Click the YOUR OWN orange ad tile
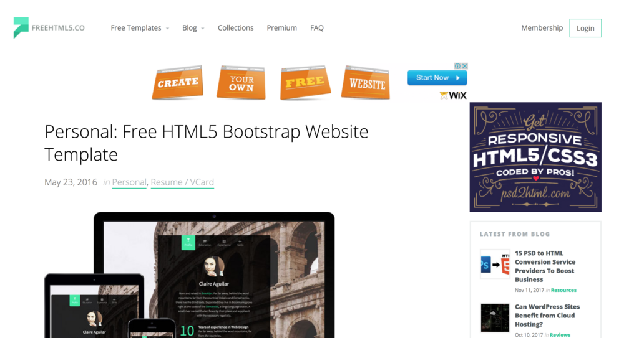The height and width of the screenshot is (338, 639). pos(241,83)
